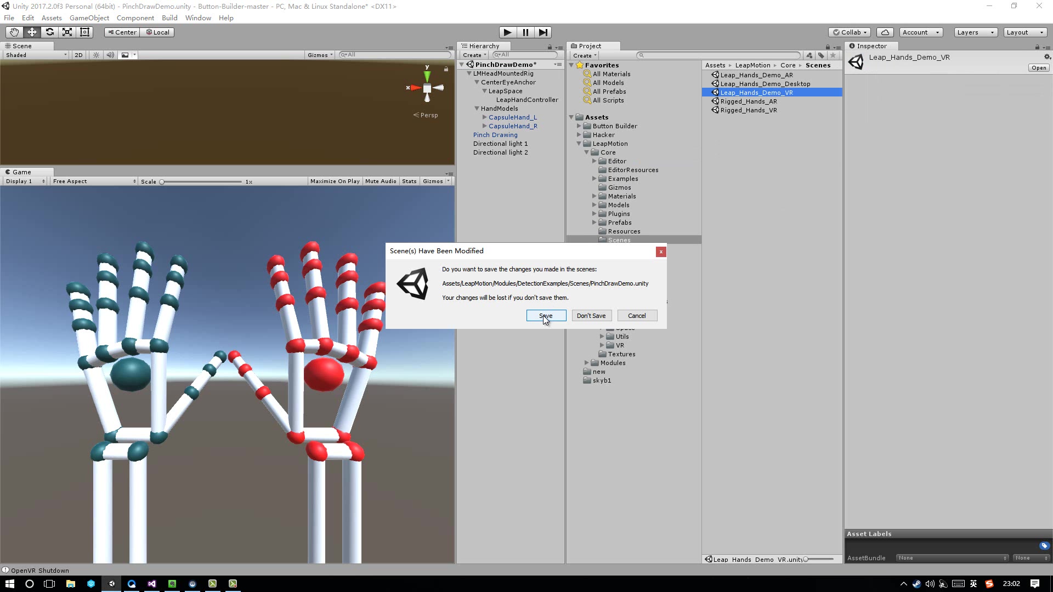Click the Pause button in the toolbar
Viewport: 1053px width, 592px height.
coord(525,32)
